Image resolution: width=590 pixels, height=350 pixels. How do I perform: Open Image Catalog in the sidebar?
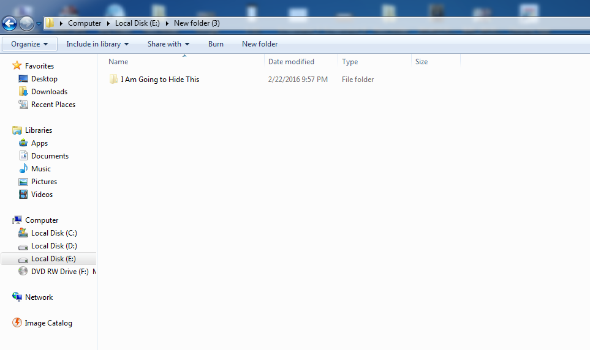(x=48, y=323)
